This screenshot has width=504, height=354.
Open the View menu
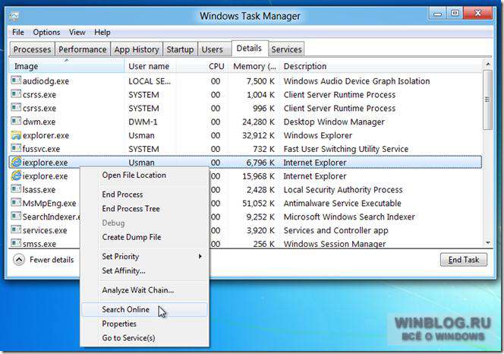tap(77, 32)
